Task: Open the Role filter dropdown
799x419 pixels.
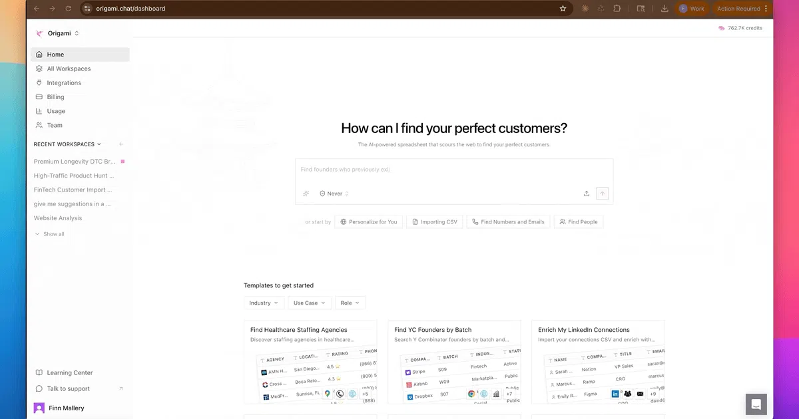Action: point(350,303)
